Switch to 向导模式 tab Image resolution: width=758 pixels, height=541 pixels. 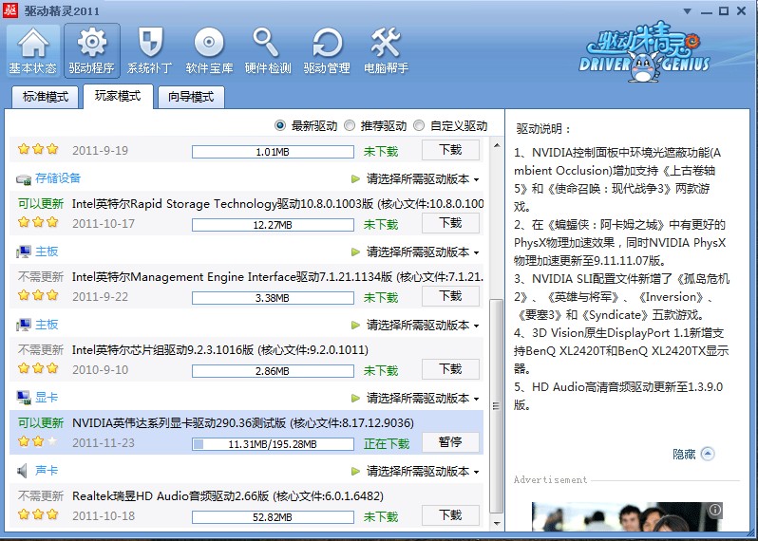pos(191,97)
